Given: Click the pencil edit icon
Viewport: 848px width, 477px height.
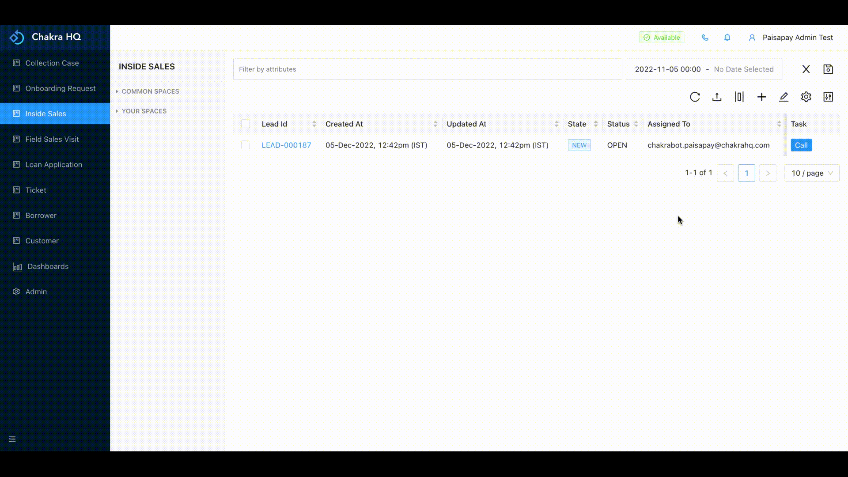Looking at the screenshot, I should [x=784, y=97].
